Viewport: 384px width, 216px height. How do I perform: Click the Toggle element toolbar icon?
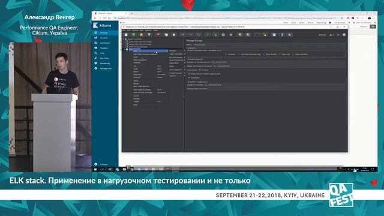199,35
